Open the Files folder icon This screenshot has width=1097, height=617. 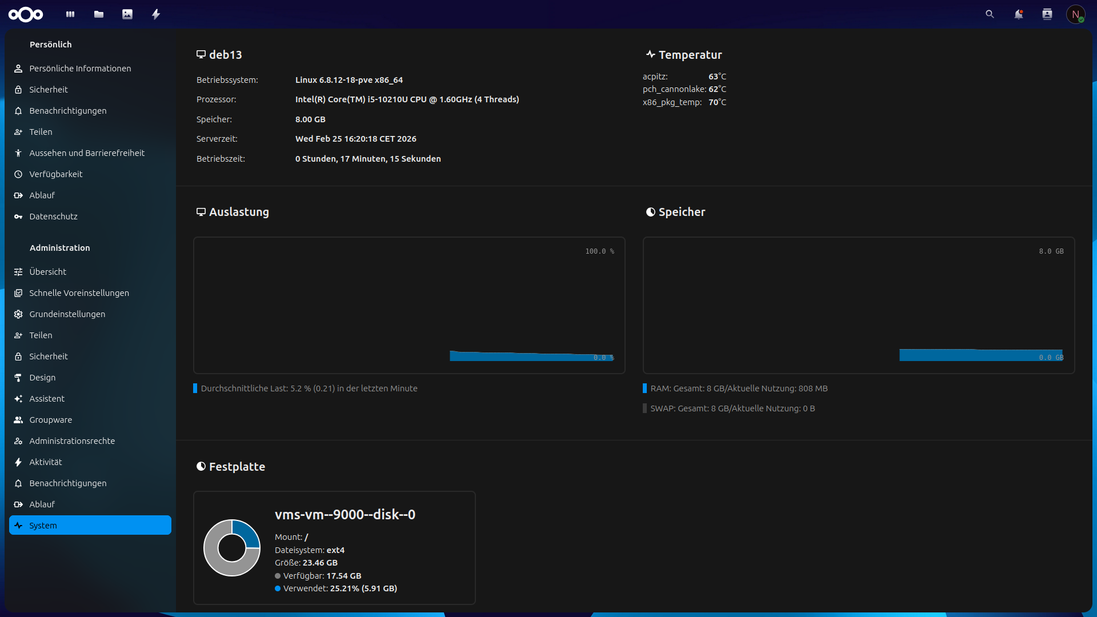click(99, 14)
